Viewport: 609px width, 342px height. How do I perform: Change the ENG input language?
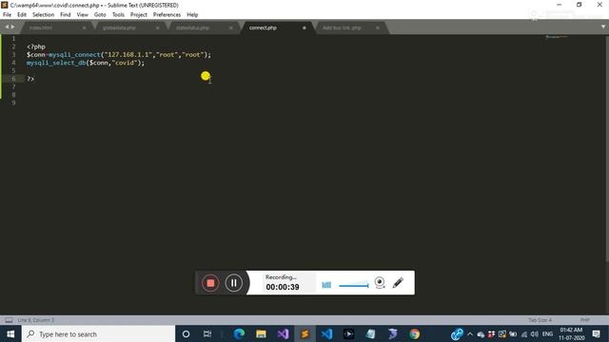548,333
